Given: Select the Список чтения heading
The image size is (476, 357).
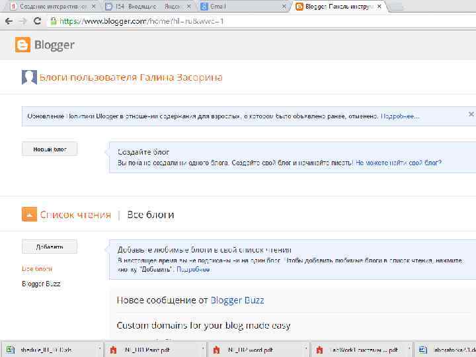Looking at the screenshot, I should point(75,215).
